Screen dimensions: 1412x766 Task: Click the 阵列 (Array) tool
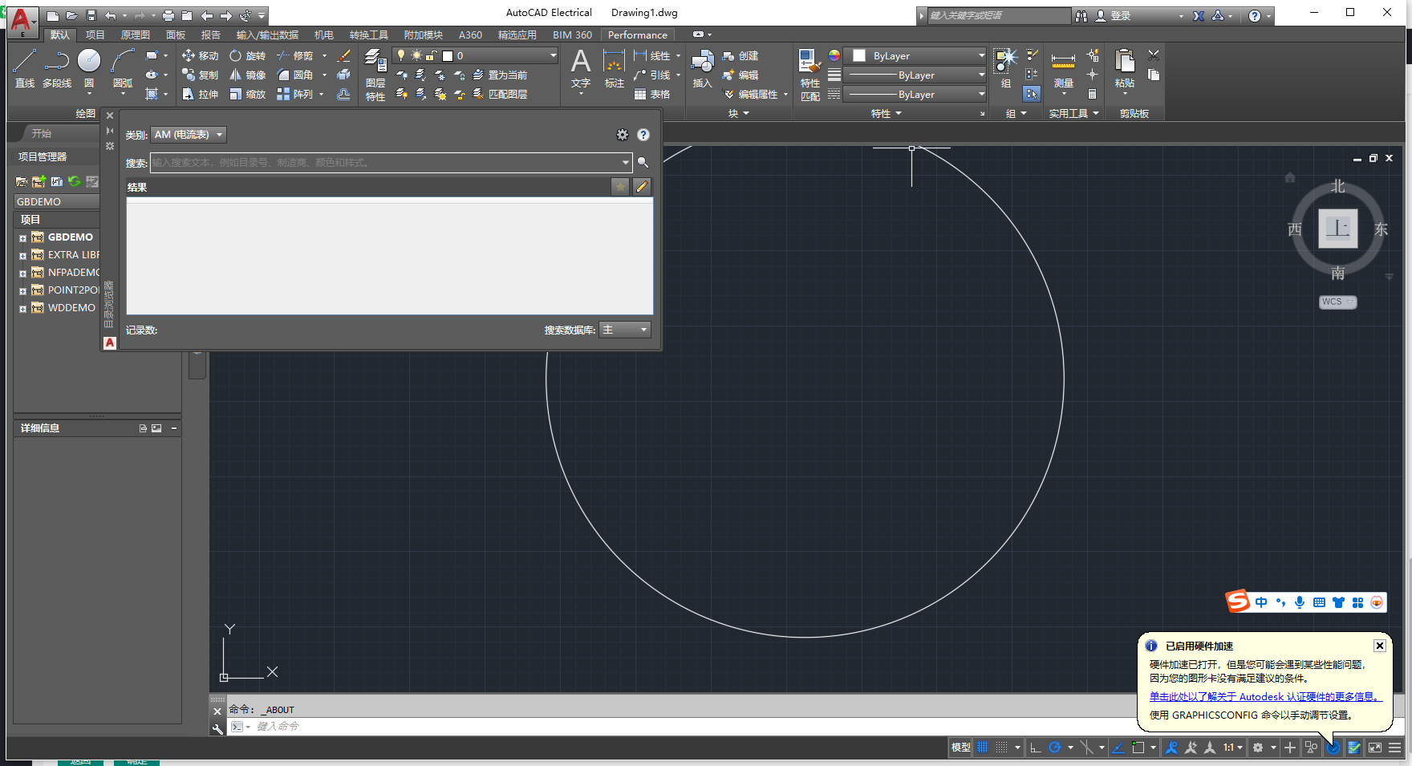[294, 94]
